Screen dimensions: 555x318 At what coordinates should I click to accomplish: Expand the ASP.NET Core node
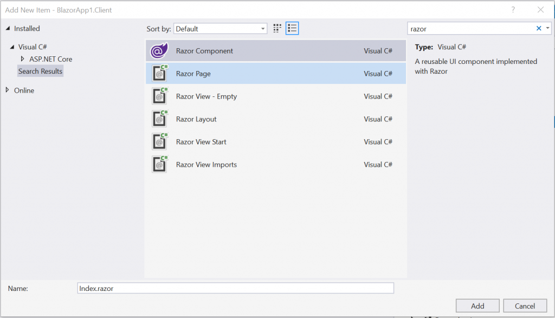tap(23, 59)
